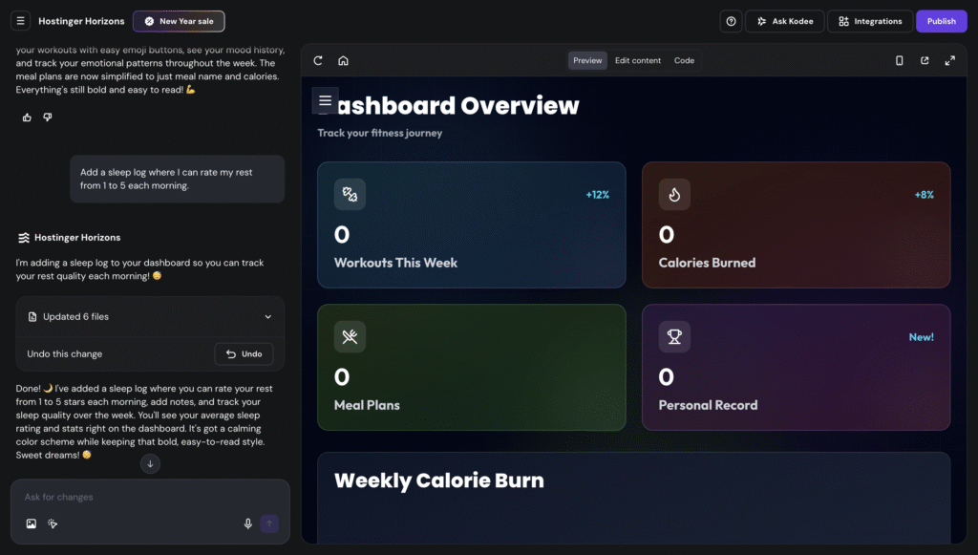
Task: Click the flame icon on Calories Burned card
Action: (674, 194)
